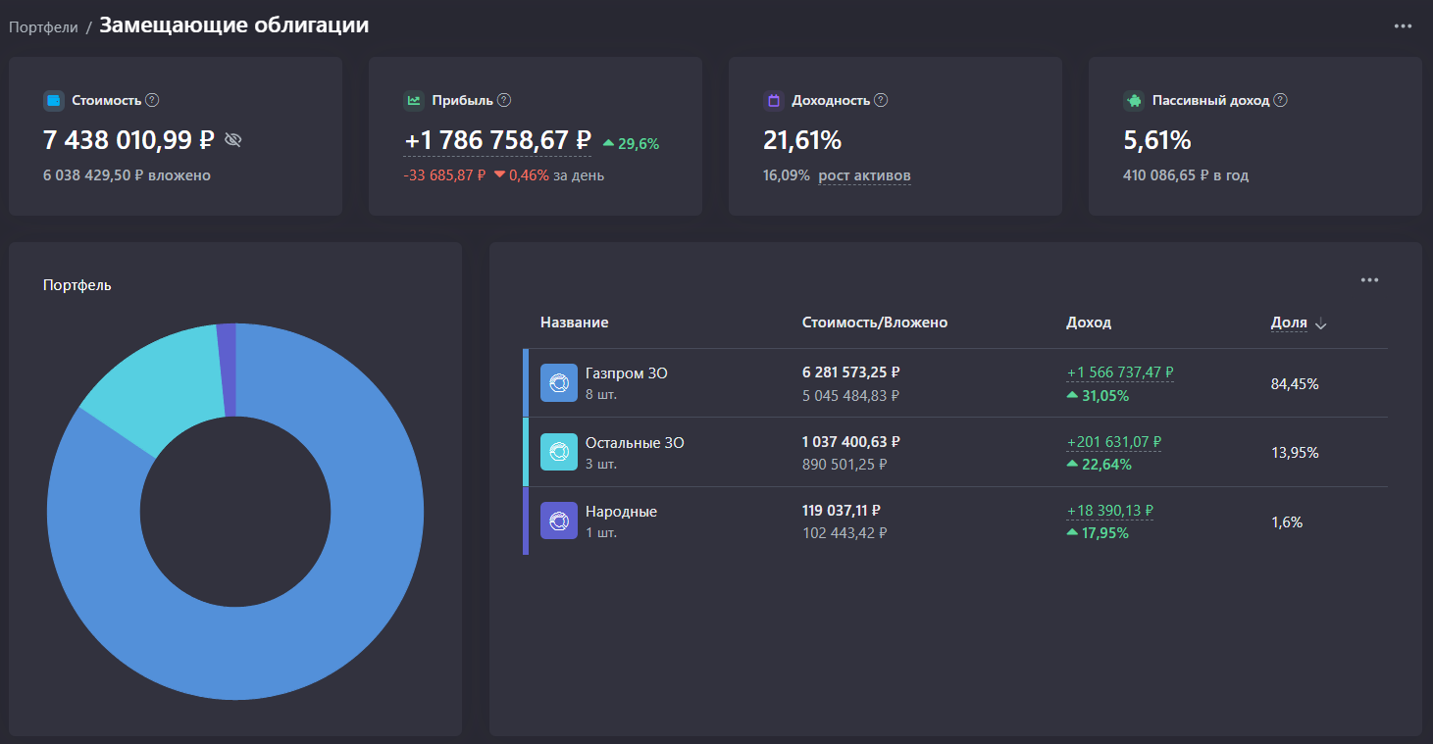Click the 84,45% share value
Viewport: 1433px width, 744px height.
pos(1295,384)
